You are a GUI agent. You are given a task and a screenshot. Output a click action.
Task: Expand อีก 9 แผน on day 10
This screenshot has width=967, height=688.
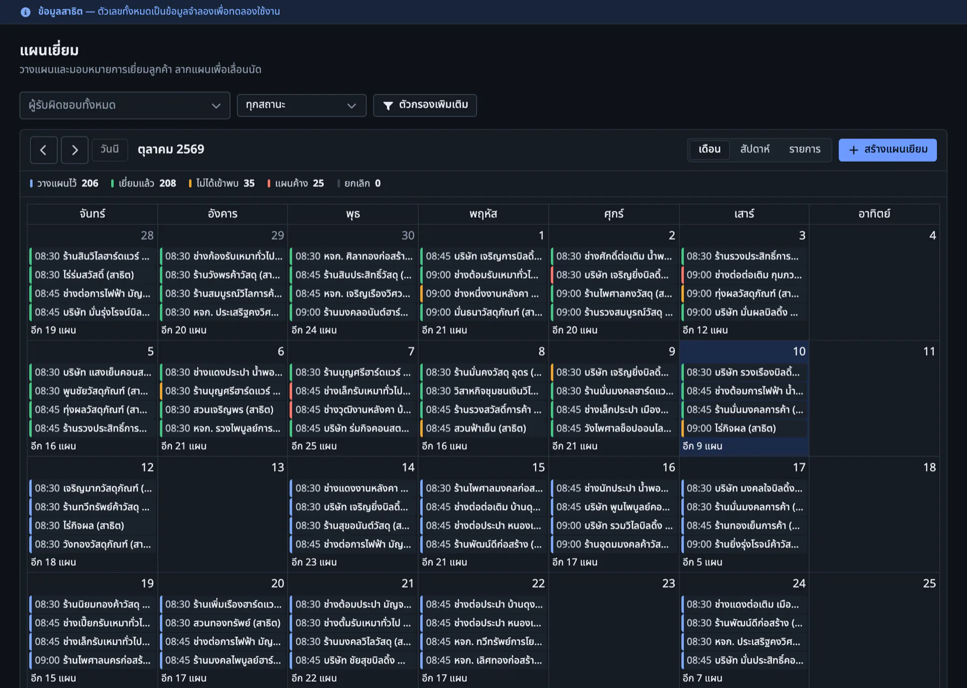coord(702,446)
